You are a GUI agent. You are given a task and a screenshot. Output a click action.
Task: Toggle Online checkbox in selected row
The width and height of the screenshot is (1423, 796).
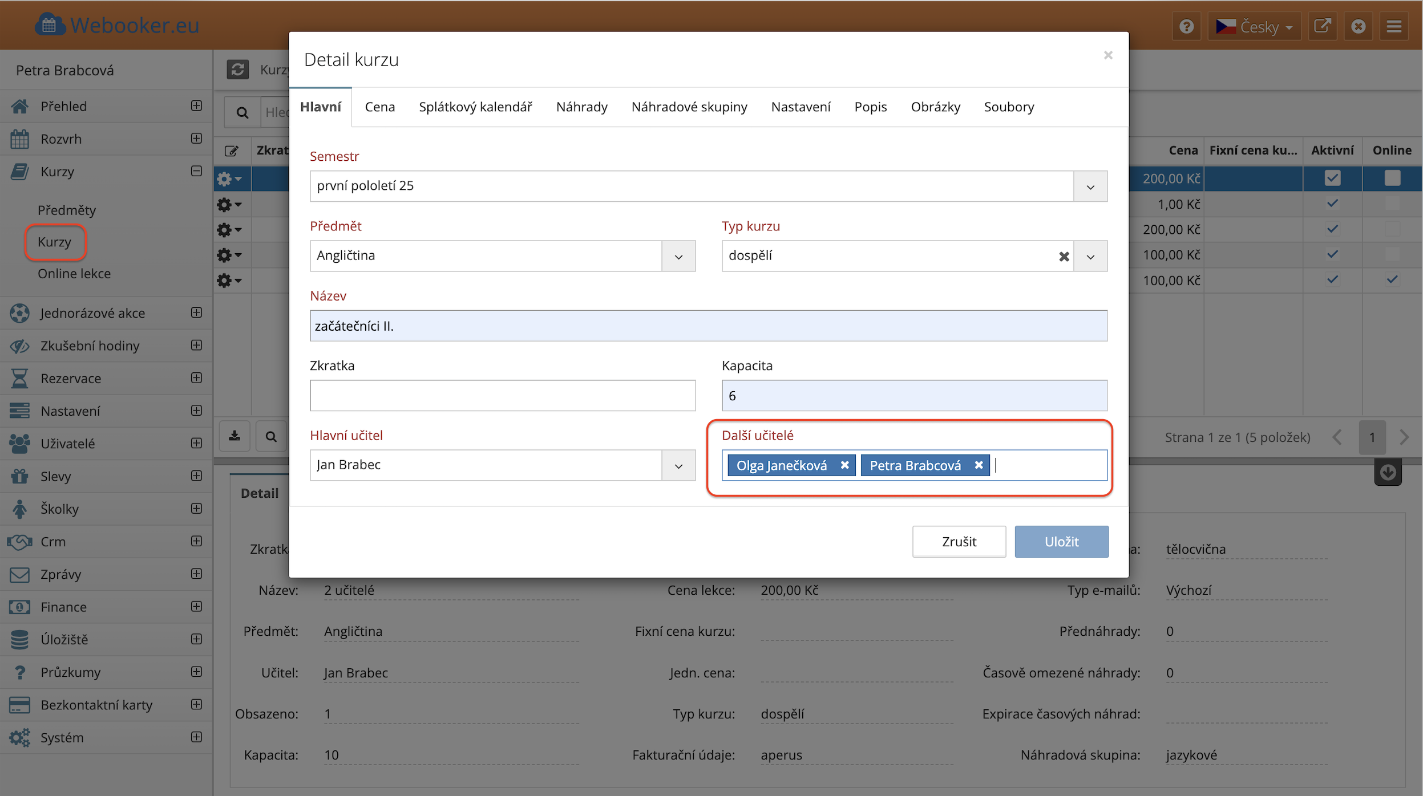click(1392, 178)
